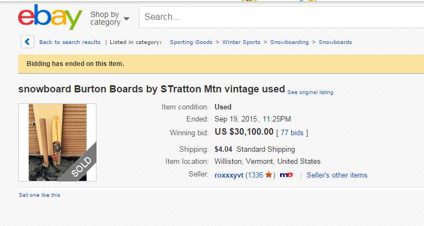Click See original listing link
This screenshot has width=424, height=226.
click(x=310, y=92)
